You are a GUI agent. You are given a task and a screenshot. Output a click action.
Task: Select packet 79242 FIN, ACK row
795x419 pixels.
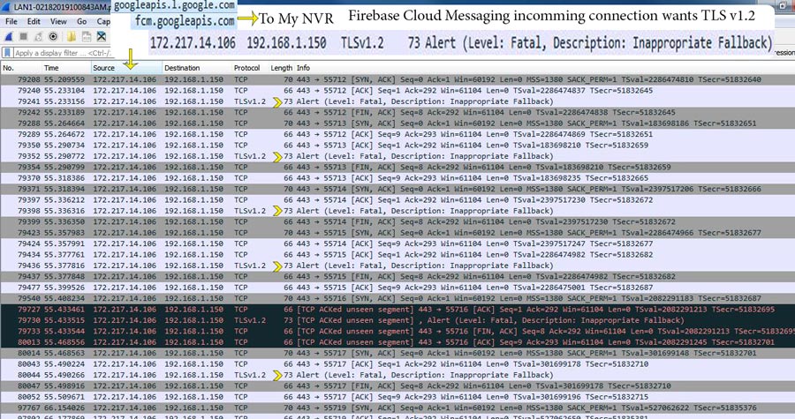click(397, 112)
